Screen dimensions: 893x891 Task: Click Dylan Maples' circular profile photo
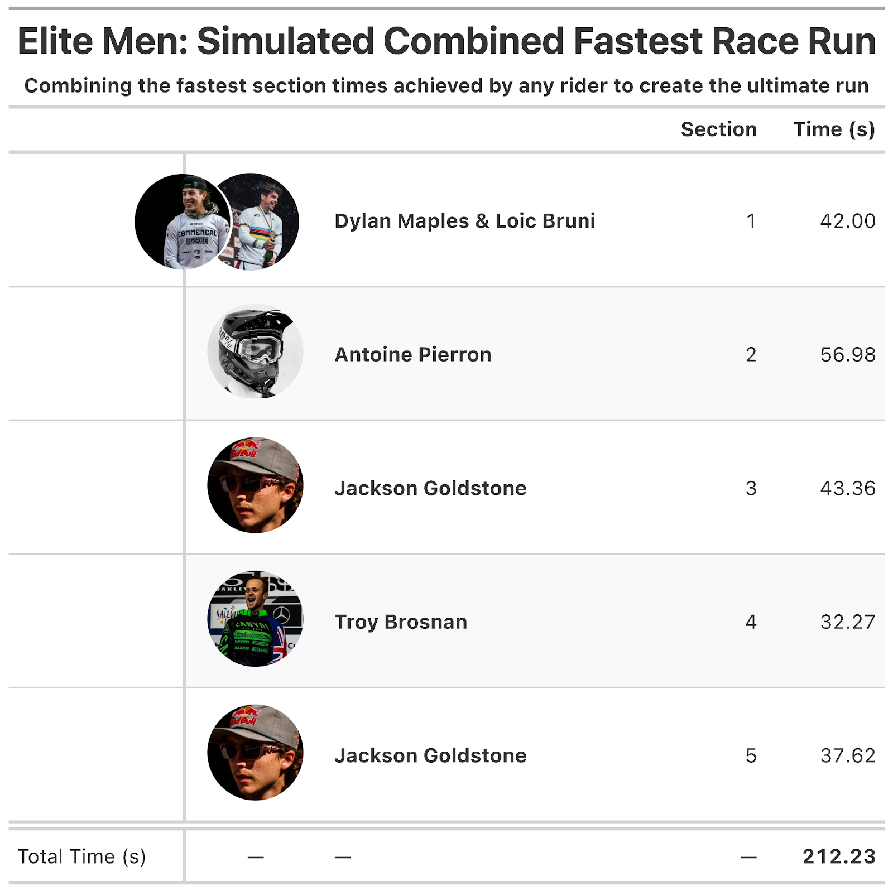pos(179,222)
